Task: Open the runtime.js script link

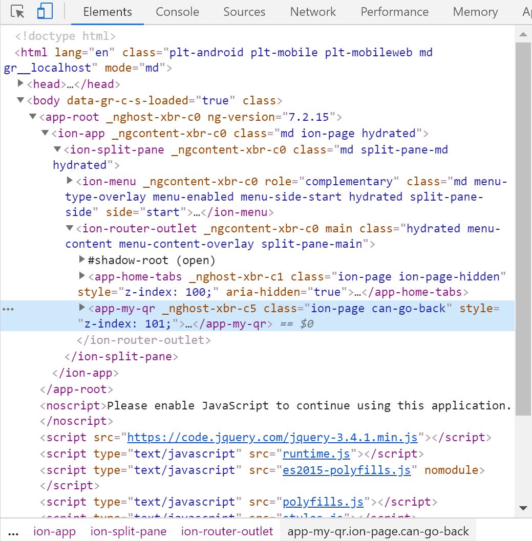Action: coord(316,453)
